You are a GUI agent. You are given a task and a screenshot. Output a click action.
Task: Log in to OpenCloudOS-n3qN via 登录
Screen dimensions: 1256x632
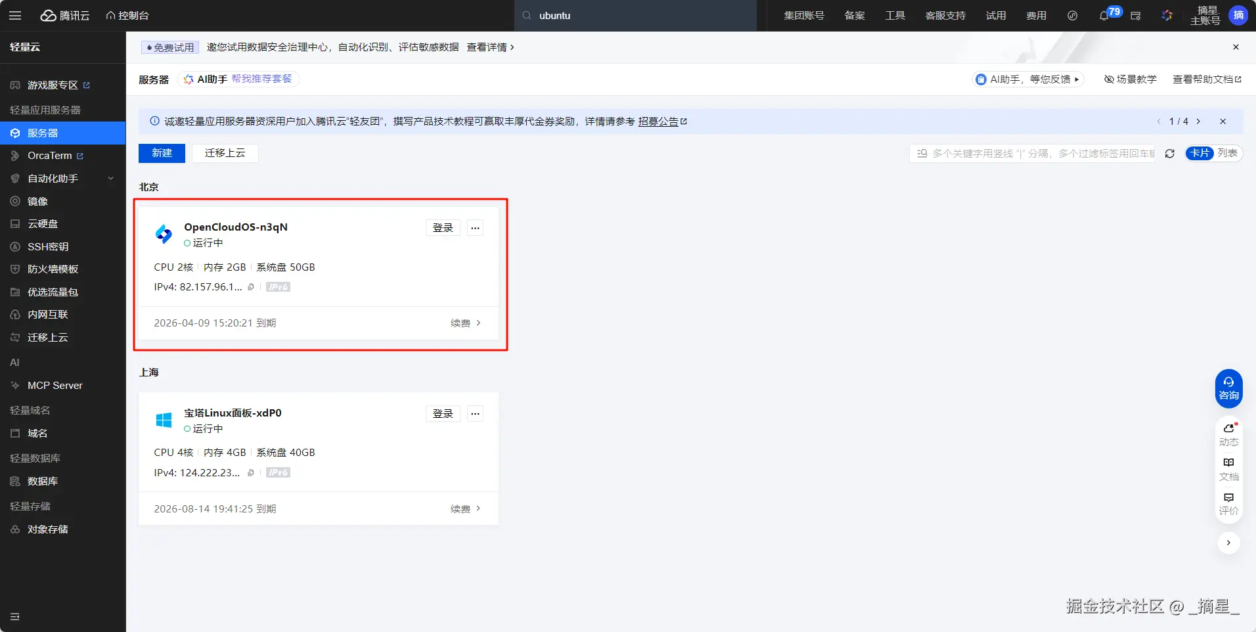point(443,228)
